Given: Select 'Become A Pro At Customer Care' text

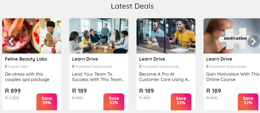Looking at the screenshot, I should coord(165,77).
